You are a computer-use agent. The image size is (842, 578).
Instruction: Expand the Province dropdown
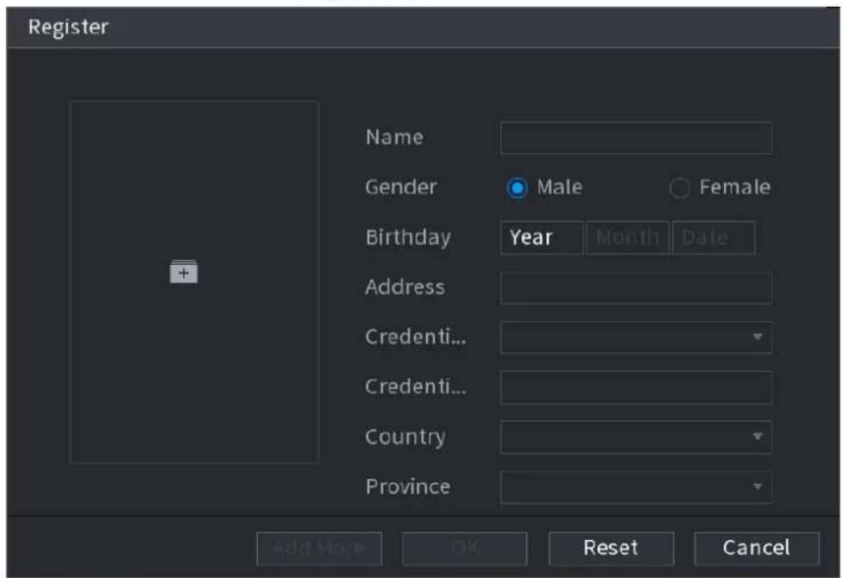coord(636,487)
